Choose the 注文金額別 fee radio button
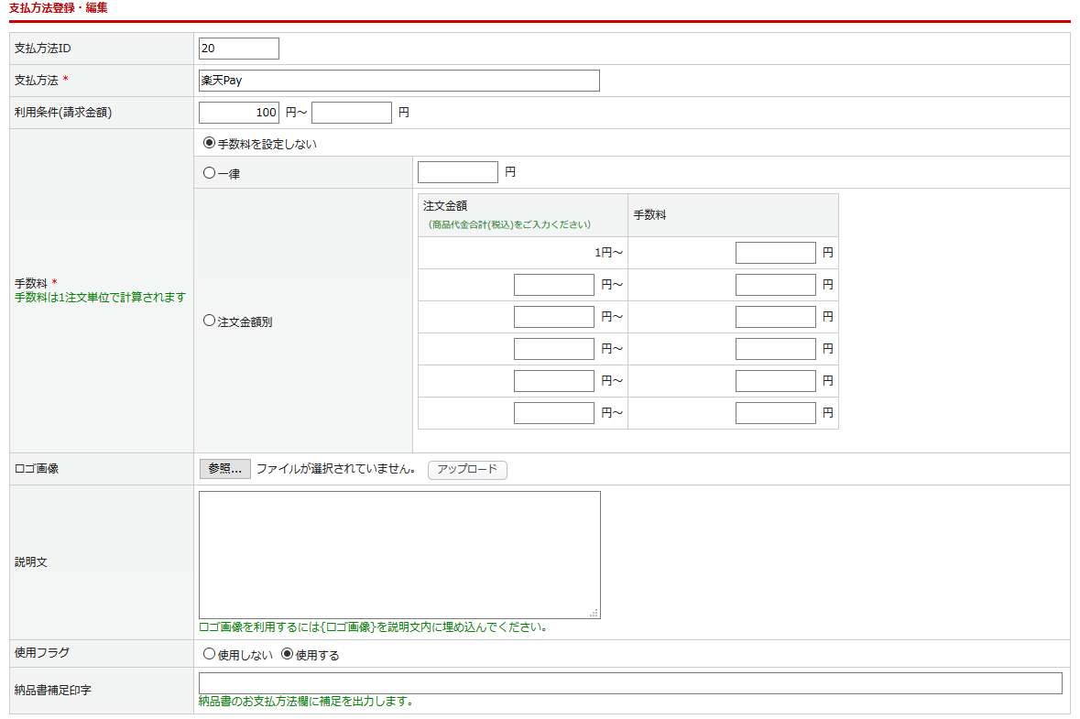The width and height of the screenshot is (1080, 719). (209, 321)
